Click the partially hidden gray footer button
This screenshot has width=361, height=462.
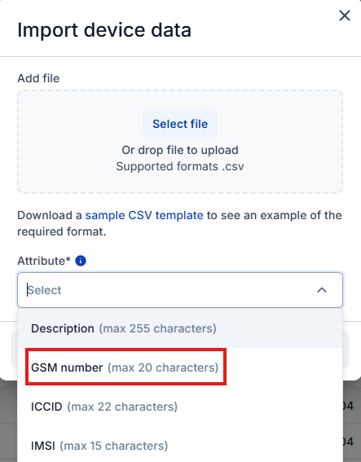click(x=14, y=350)
